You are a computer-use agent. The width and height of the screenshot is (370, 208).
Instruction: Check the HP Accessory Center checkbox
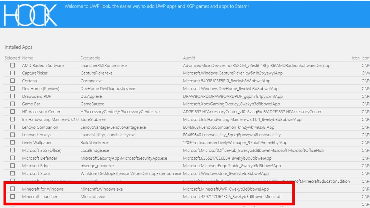pyautogui.click(x=12, y=112)
